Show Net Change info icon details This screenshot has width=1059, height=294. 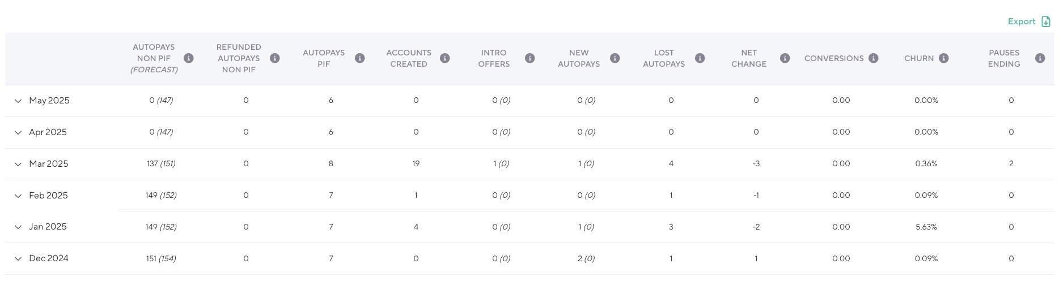tap(785, 58)
